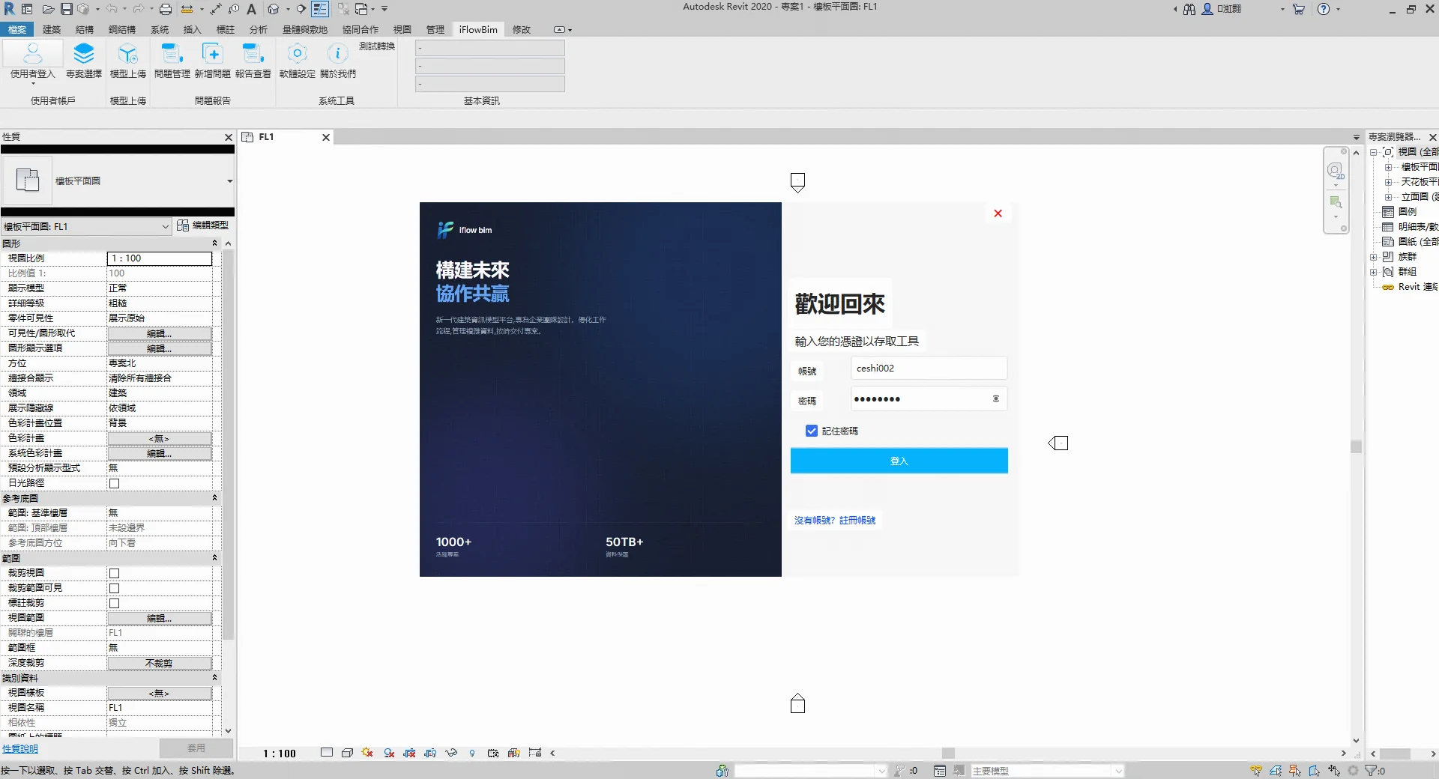Viewport: 1439px width, 779px height.
Task: Click the temporary hide/isolate glasses icon
Action: coord(451,753)
